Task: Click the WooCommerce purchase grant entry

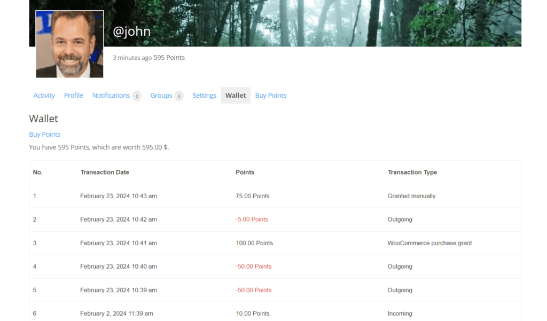Action: tap(429, 243)
